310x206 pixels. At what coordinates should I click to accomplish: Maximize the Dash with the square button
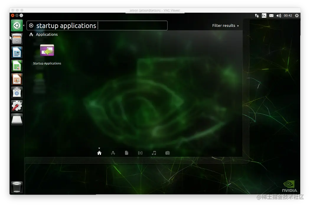[21, 15]
